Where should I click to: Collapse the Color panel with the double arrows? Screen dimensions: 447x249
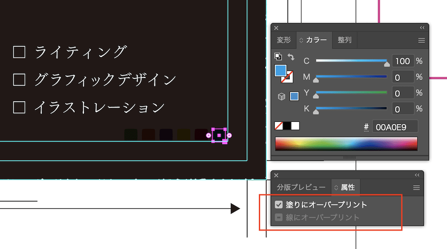[x=422, y=28]
